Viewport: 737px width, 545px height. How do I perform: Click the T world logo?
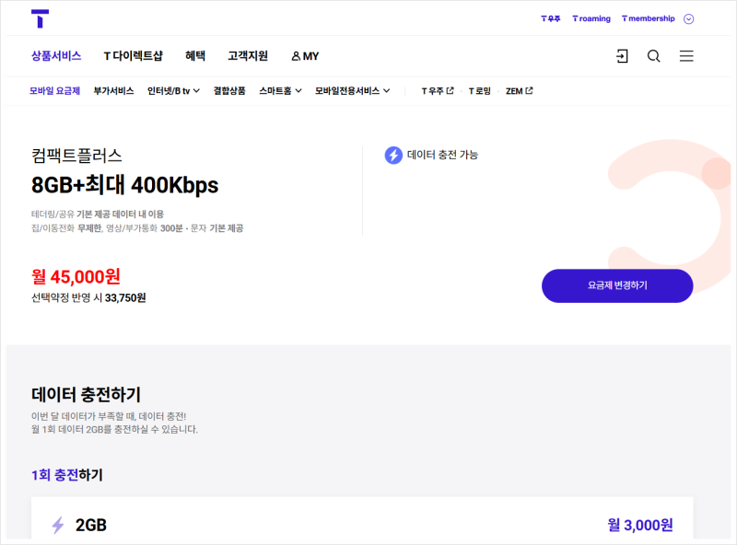click(x=40, y=18)
